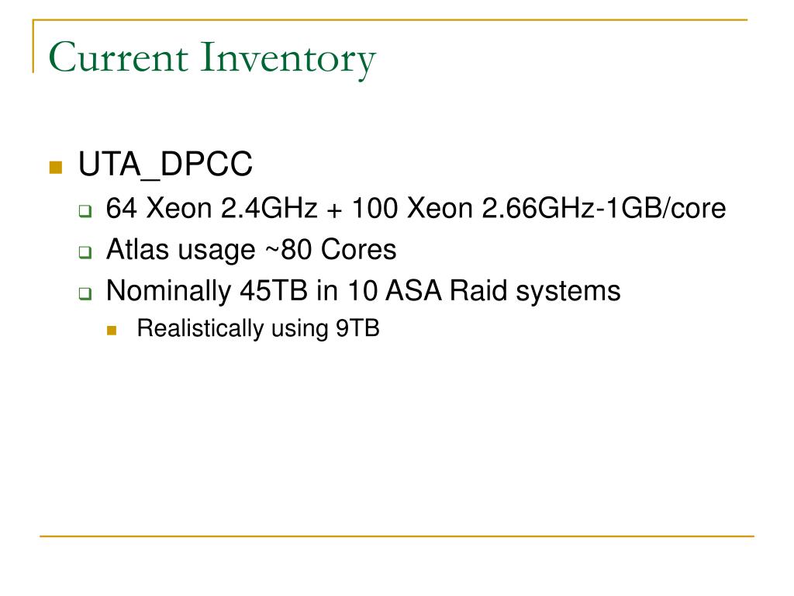Click the text 100 Xeon 2.66GHz-1GB/core
Screen dimensions: 794x596
point(539,208)
